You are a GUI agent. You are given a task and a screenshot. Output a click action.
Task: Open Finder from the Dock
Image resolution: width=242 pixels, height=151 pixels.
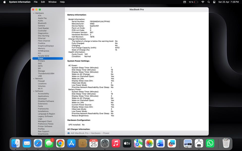16,143
